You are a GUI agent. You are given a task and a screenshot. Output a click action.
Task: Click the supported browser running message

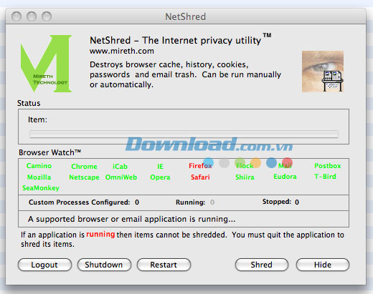[x=131, y=219]
